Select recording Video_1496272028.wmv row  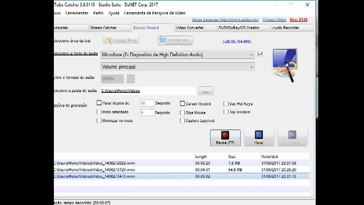(x=181, y=163)
